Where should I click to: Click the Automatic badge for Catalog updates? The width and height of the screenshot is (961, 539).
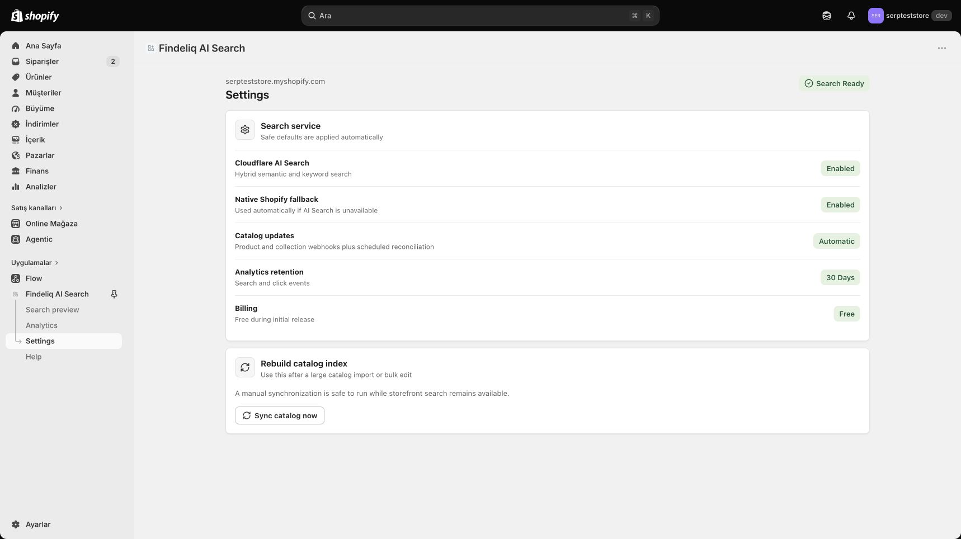coord(836,241)
